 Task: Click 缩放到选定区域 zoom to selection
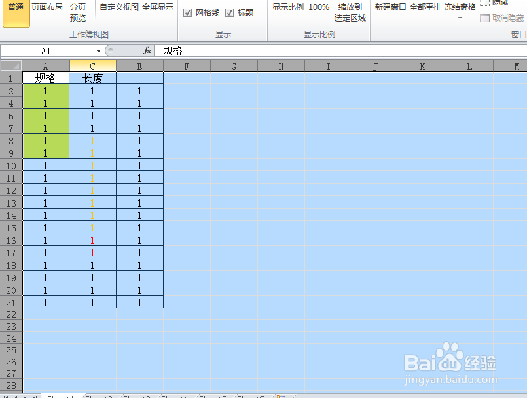350,12
